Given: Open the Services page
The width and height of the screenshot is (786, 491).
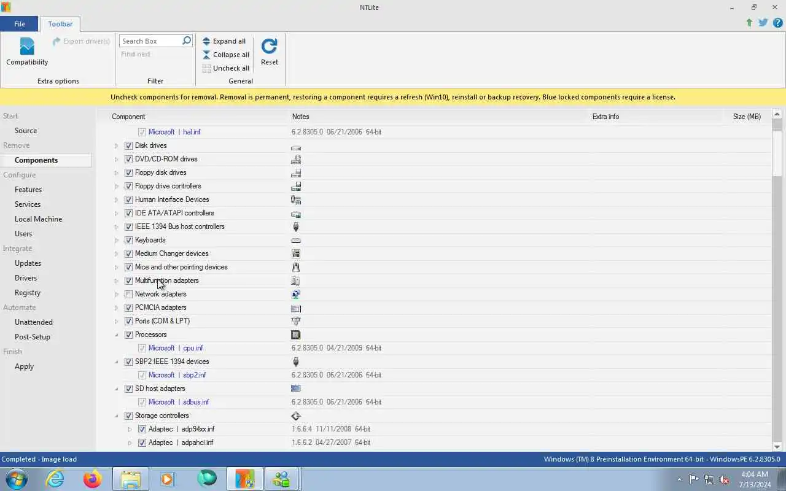Looking at the screenshot, I should [28, 204].
